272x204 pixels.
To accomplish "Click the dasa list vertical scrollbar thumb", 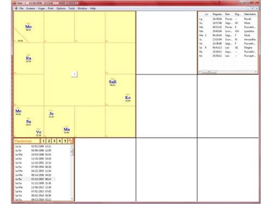I will pyautogui.click(x=72, y=152).
